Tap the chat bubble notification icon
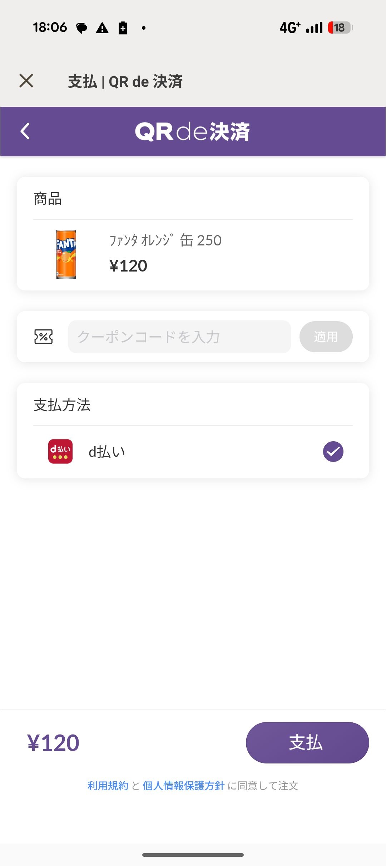The height and width of the screenshot is (866, 386). point(81,28)
